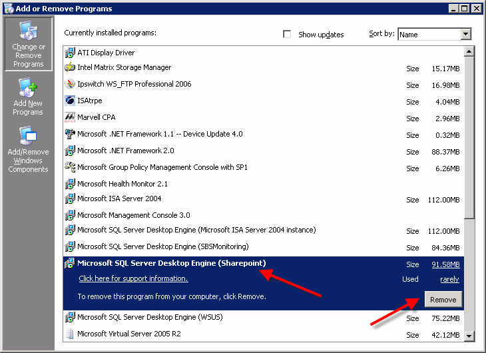Click the Sharepoint Desktop Engine title text
The height and width of the screenshot is (353, 486).
click(x=172, y=263)
